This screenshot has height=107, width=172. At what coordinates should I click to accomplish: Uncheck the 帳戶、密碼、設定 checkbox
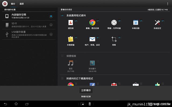tap(98, 37)
